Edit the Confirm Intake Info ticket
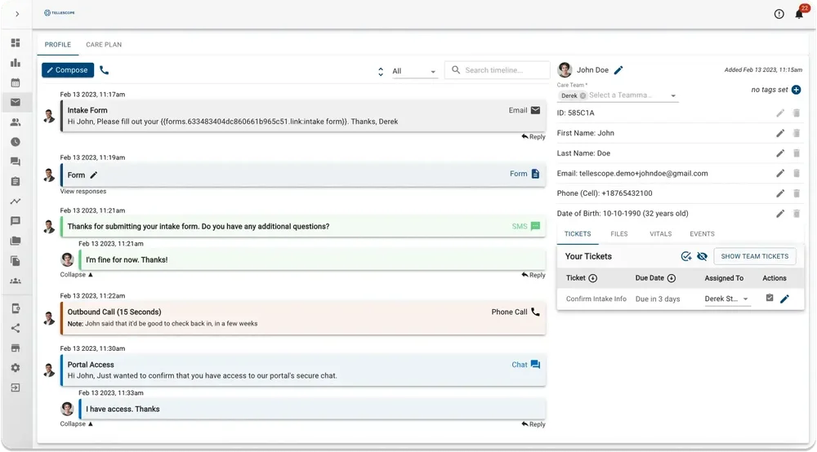The height and width of the screenshot is (452, 817). [784, 299]
